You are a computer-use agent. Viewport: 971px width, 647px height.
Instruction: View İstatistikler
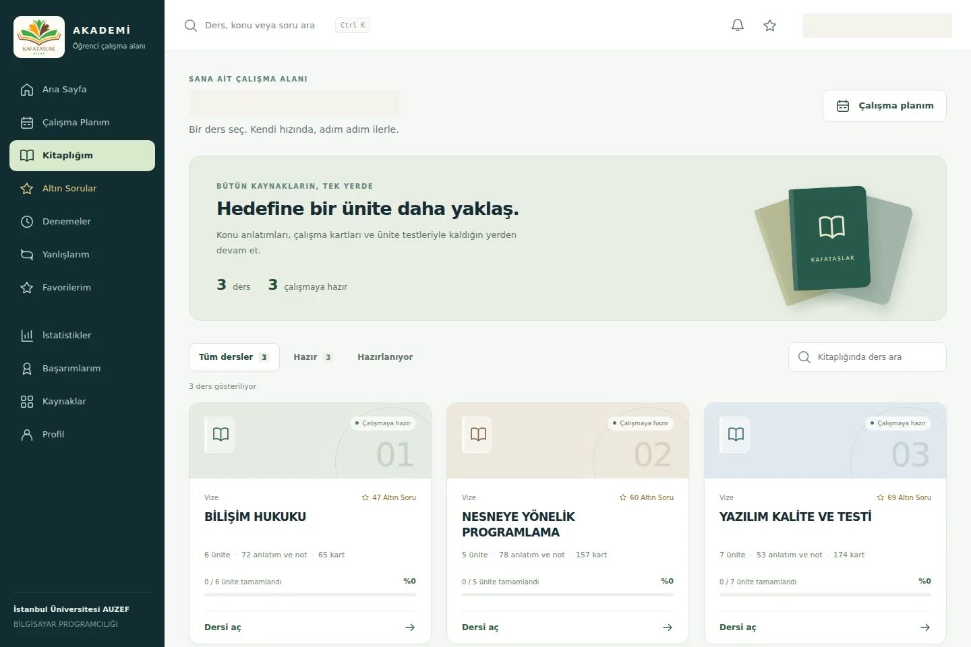tap(82, 336)
